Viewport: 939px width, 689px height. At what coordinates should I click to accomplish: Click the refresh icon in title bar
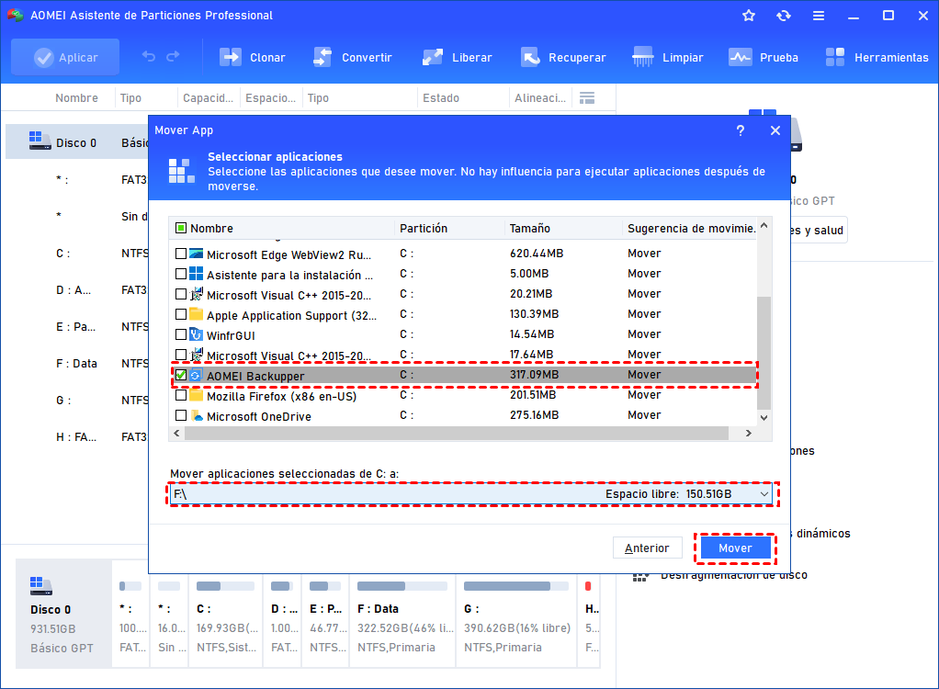click(x=784, y=16)
